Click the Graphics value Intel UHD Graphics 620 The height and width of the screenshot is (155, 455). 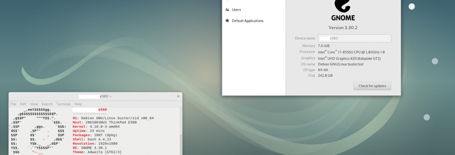point(349,58)
